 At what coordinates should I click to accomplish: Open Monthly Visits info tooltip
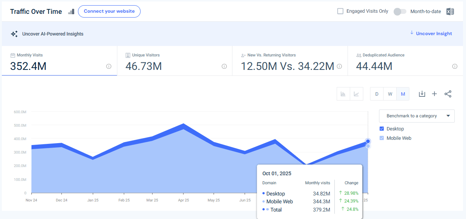click(108, 66)
